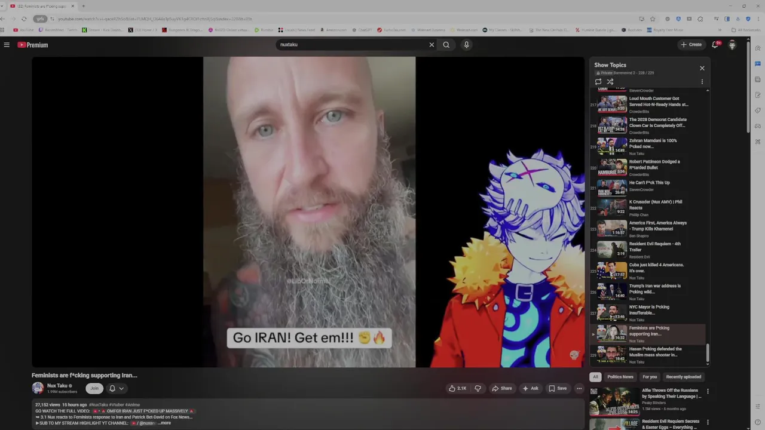The width and height of the screenshot is (765, 430).
Task: Open playlist three-dot options menu
Action: click(702, 82)
